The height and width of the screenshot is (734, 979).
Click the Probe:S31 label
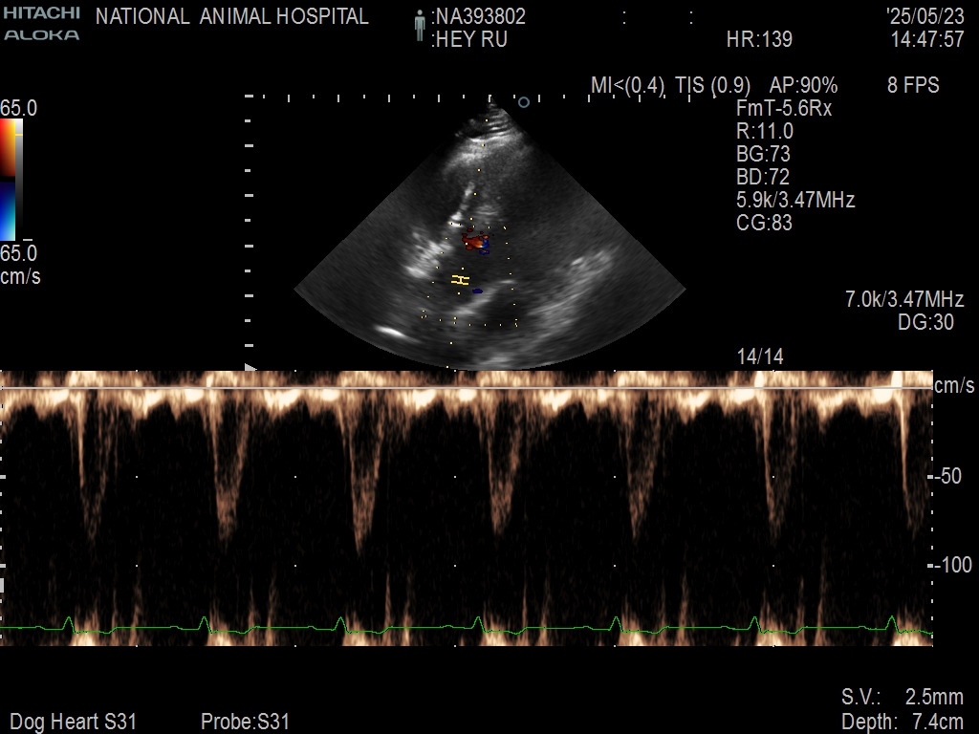245,722
